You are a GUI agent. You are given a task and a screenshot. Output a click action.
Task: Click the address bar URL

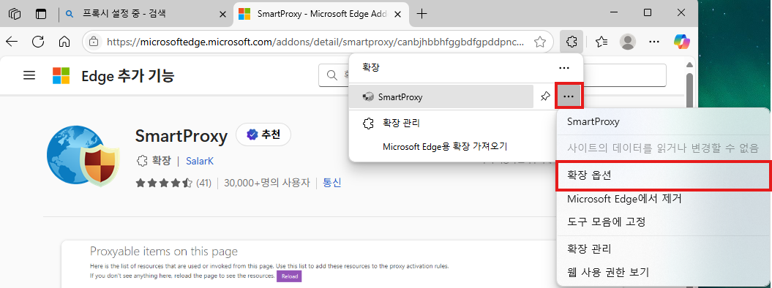click(315, 42)
